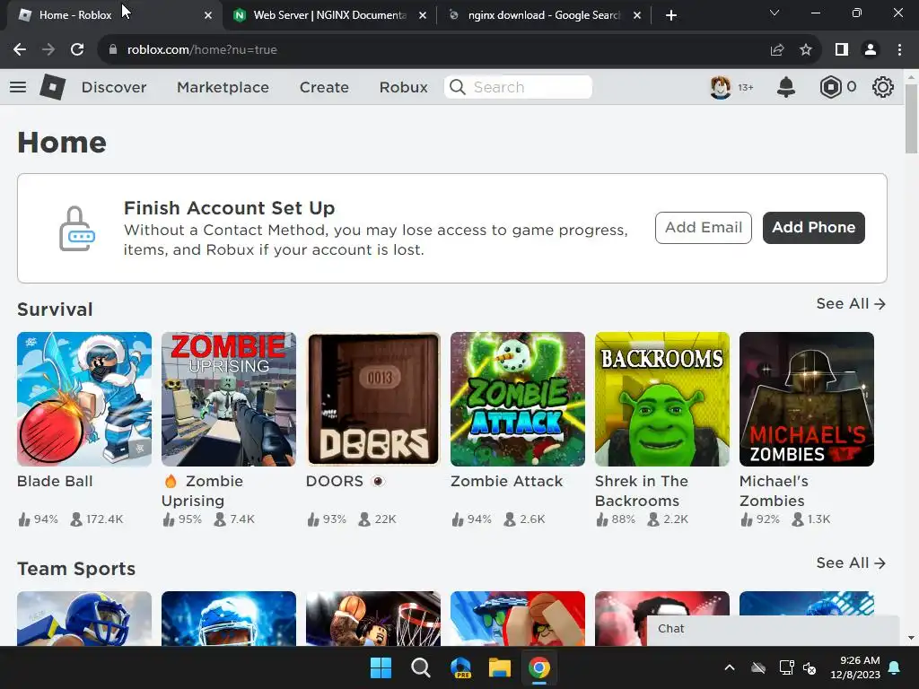Open the notifications bell in Roblox header
This screenshot has width=919, height=689.
coord(786,87)
